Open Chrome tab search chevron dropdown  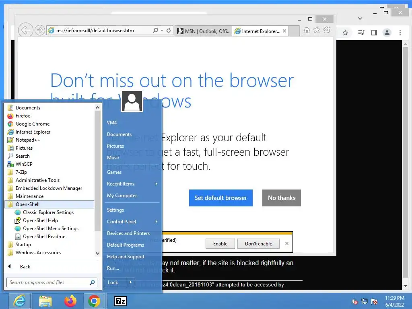click(360, 19)
